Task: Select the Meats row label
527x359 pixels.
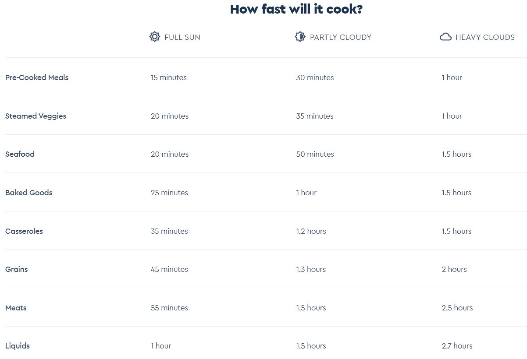Action: click(x=16, y=308)
